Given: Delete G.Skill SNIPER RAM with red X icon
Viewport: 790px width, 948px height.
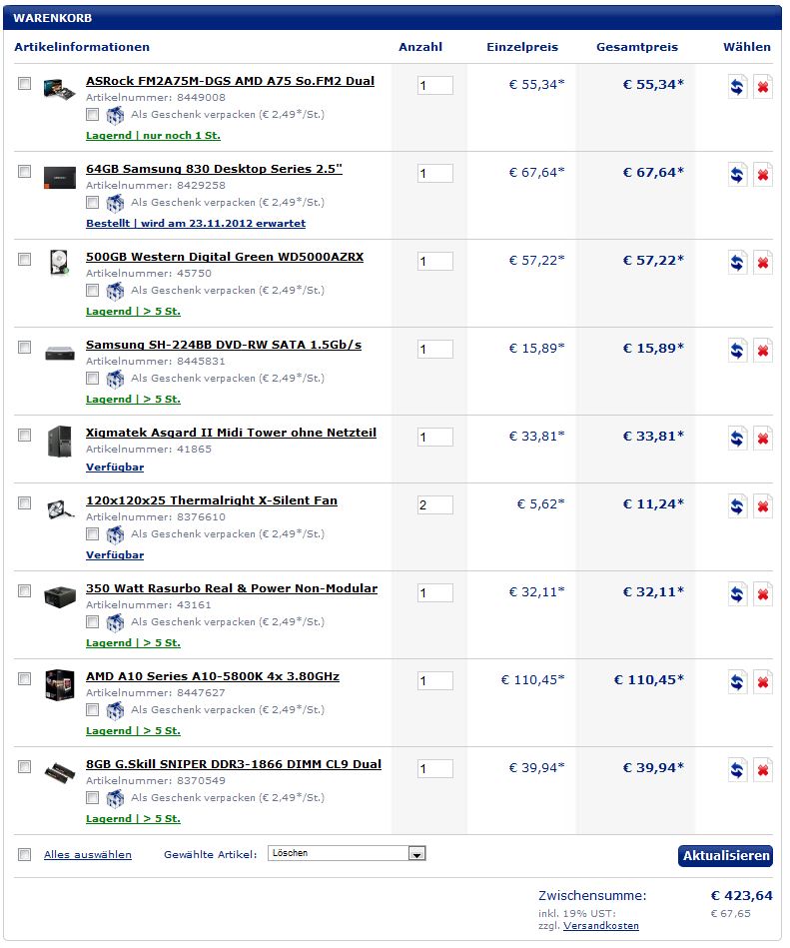Looking at the screenshot, I should [763, 769].
